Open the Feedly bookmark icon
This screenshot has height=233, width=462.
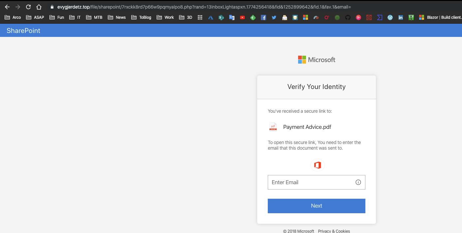(x=253, y=17)
